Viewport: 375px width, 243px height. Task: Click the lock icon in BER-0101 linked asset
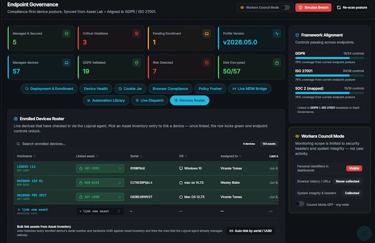click(x=81, y=182)
